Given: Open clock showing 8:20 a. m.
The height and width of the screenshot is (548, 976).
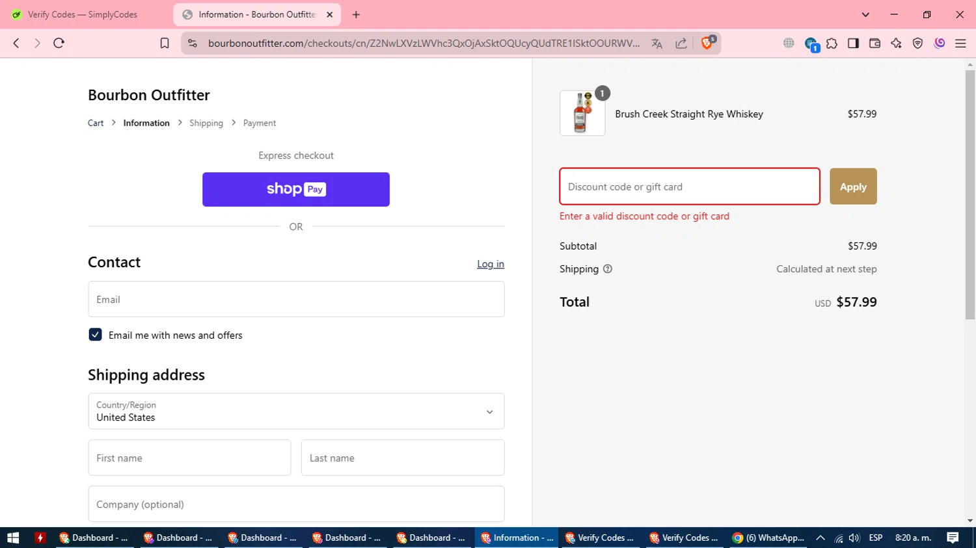Looking at the screenshot, I should point(914,538).
